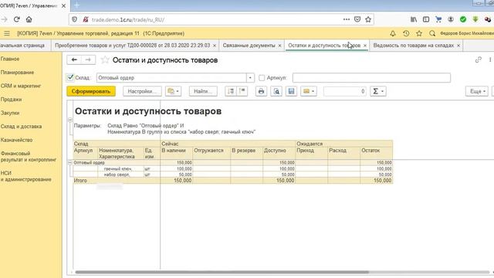Open the 1C main hamburger menu
Screen dimensions: 494x278
7,33
